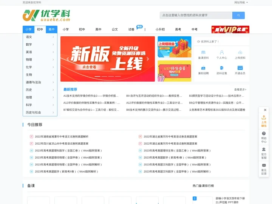Close the floating side toolbar

point(265,110)
